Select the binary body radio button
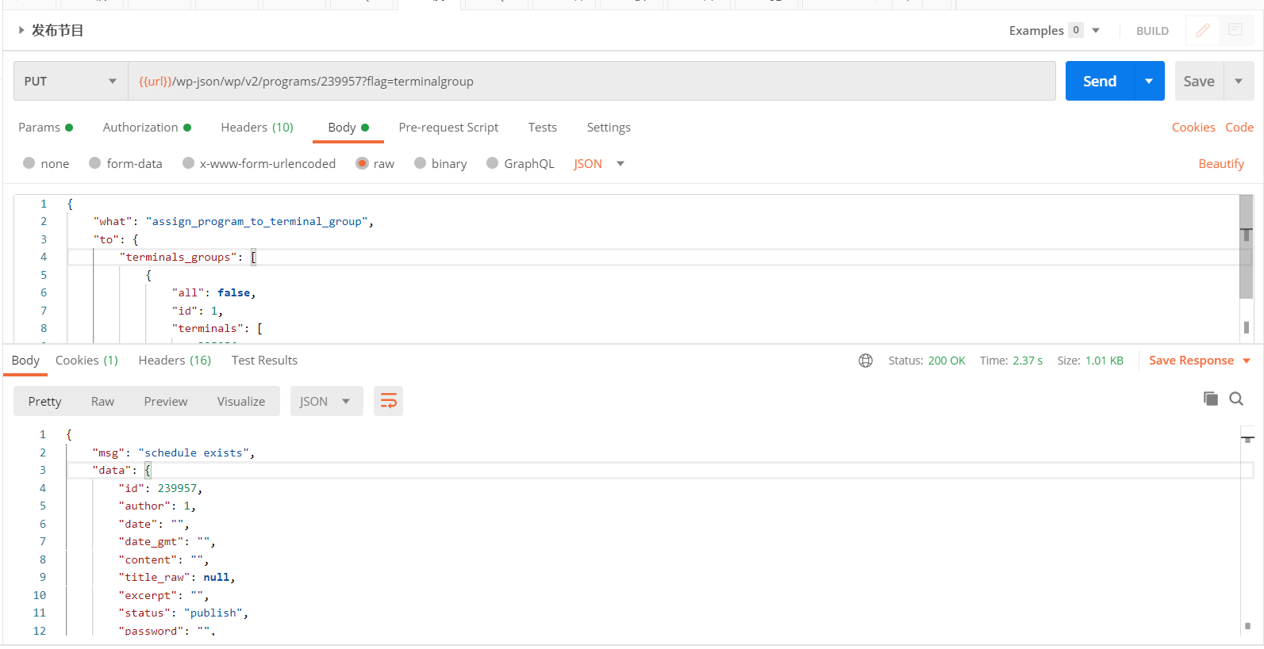The image size is (1264, 649). (x=421, y=163)
